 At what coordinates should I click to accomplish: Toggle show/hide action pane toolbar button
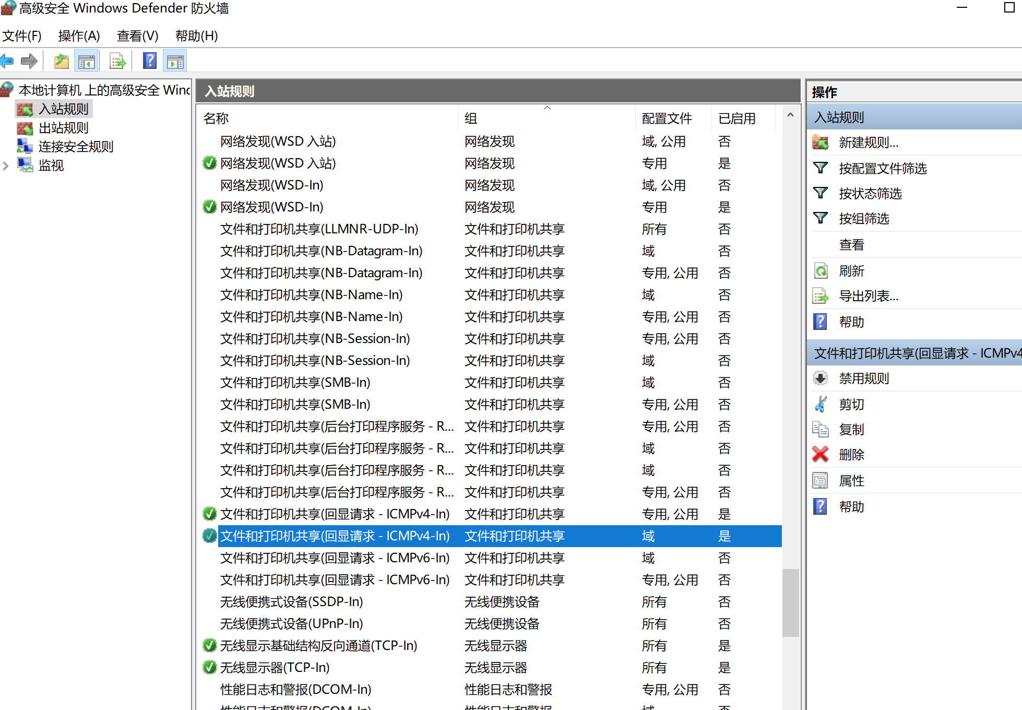[x=175, y=61]
